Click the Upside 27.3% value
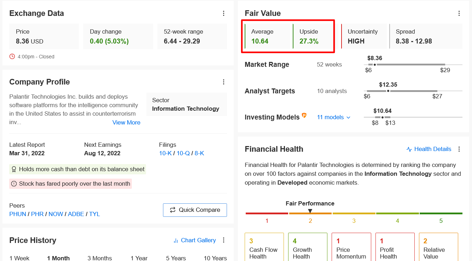The image size is (472, 261). point(309,41)
